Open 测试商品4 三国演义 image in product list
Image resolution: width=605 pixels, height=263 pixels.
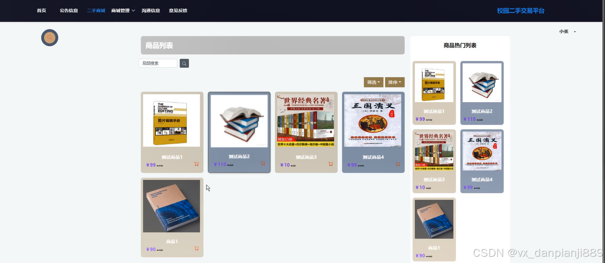(373, 120)
